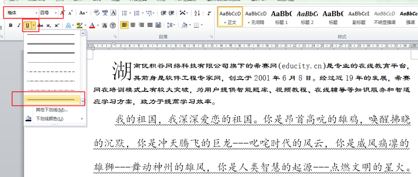Choose the dotted underline style
The width and height of the screenshot is (418, 177).
pyautogui.click(x=51, y=62)
